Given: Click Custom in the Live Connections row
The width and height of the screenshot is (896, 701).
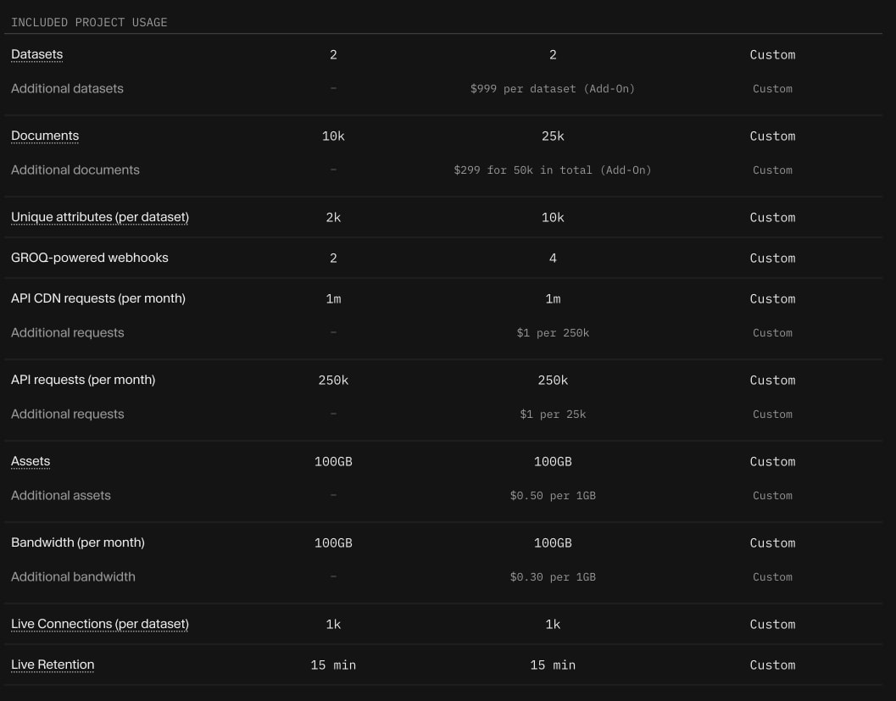Looking at the screenshot, I should click(x=772, y=625).
